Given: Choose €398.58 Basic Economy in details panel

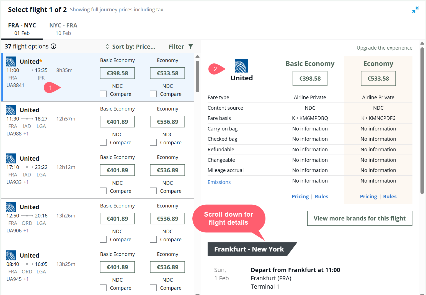Looking at the screenshot, I should [x=310, y=78].
